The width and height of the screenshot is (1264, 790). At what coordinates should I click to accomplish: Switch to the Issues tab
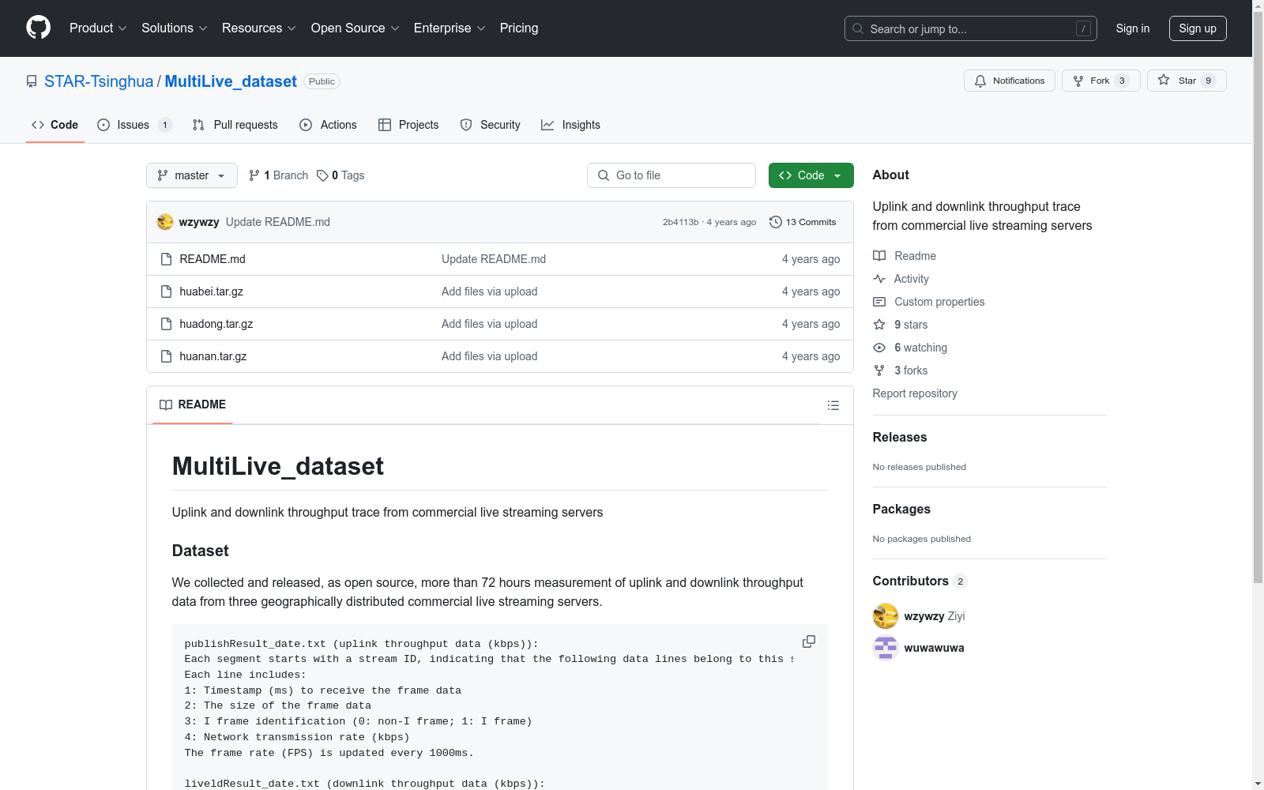[134, 125]
